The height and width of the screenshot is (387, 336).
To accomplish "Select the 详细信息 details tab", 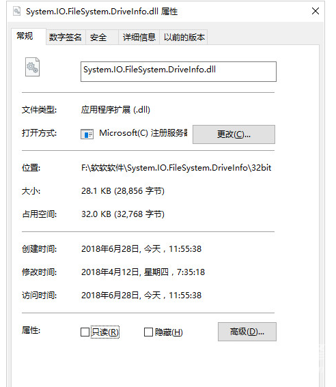I will coord(139,38).
